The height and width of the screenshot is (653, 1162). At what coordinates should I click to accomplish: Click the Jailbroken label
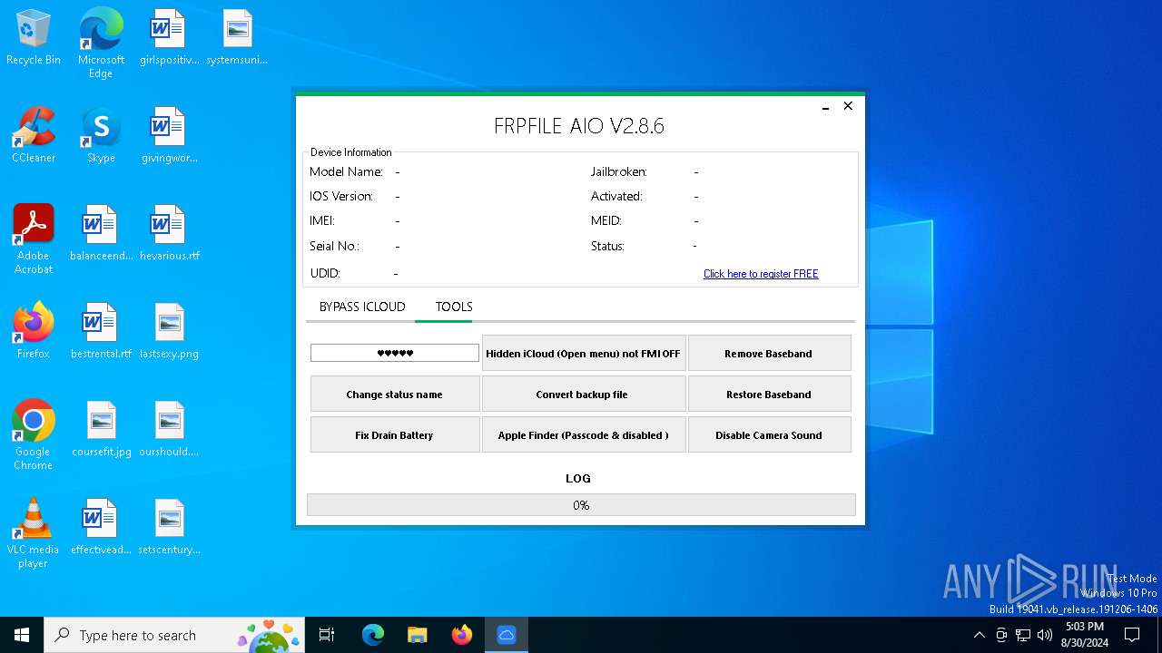619,171
